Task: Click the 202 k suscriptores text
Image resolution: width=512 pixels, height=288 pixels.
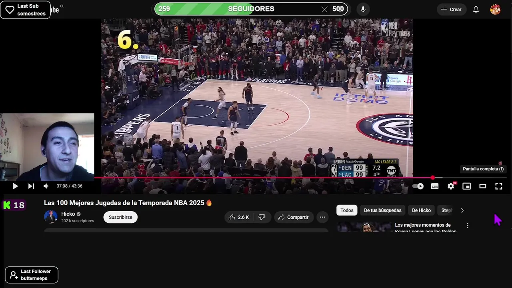Action: pos(78,221)
